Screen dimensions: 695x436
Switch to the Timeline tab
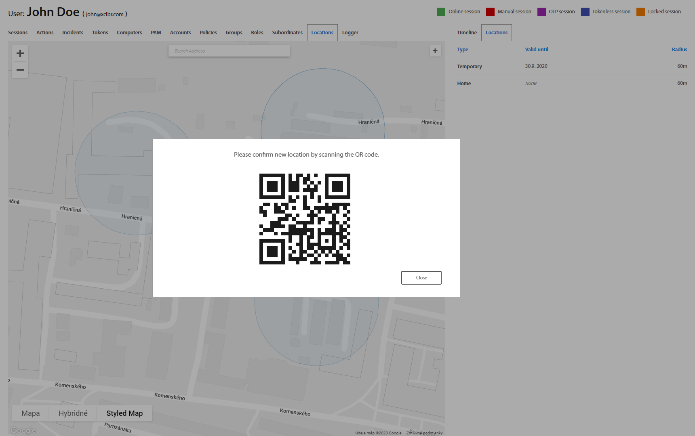point(467,33)
